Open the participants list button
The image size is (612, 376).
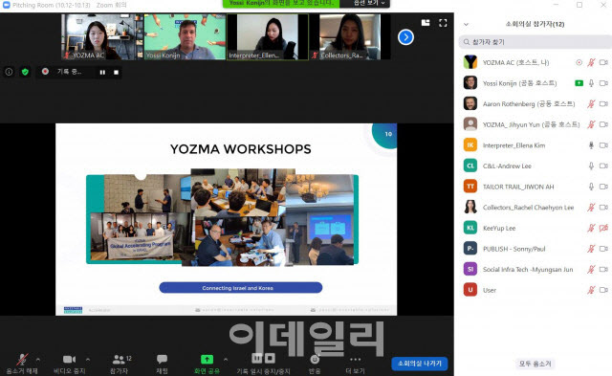click(x=120, y=364)
